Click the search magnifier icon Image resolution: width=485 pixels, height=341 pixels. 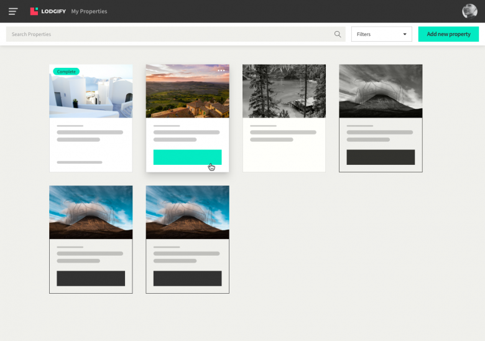[338, 34]
